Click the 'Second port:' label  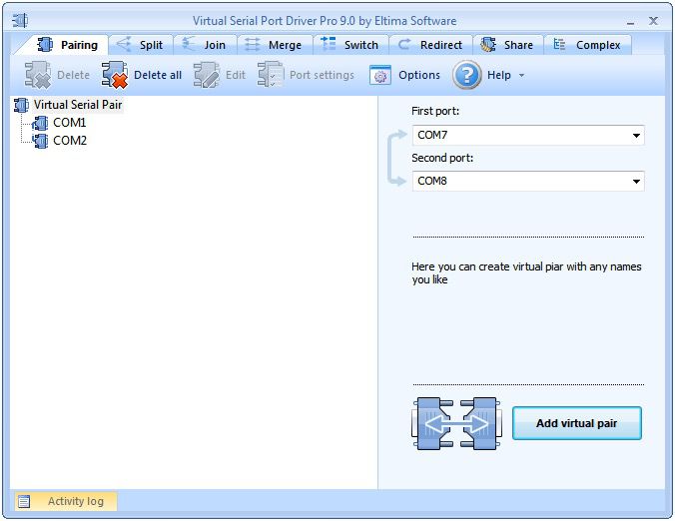pos(442,158)
